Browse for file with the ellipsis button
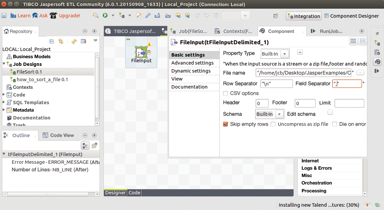384x210 pixels. [x=361, y=73]
